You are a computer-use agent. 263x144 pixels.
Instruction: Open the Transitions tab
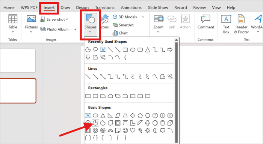[x=105, y=7]
